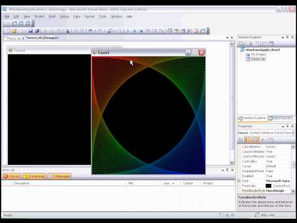Pin the Properties panel
The height and width of the screenshot is (223, 297).
[x=288, y=126]
